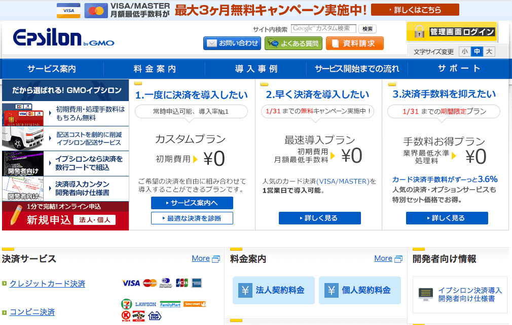
Task: Click the サービス案内へ button
Action: pyautogui.click(x=192, y=203)
